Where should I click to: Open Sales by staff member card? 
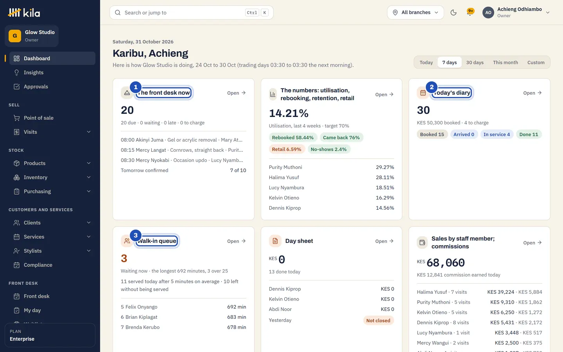pyautogui.click(x=533, y=242)
